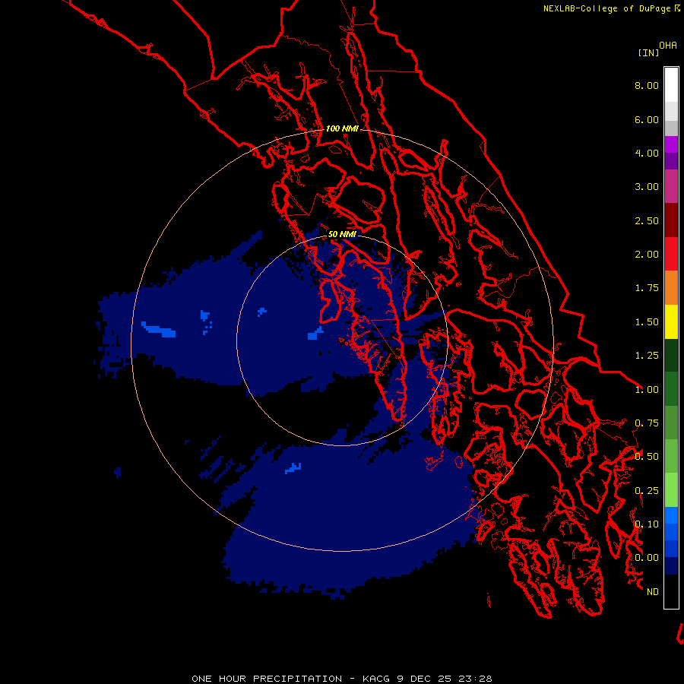
Task: Click the 1.50 legend value
Action: pos(647,322)
